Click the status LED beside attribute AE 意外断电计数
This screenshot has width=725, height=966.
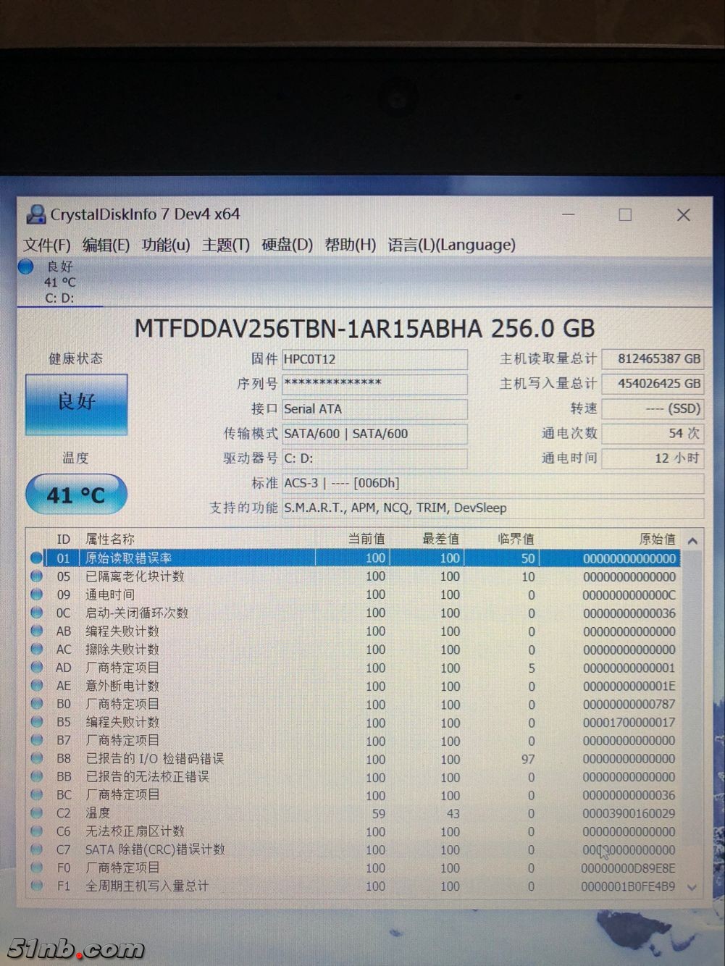(x=37, y=685)
